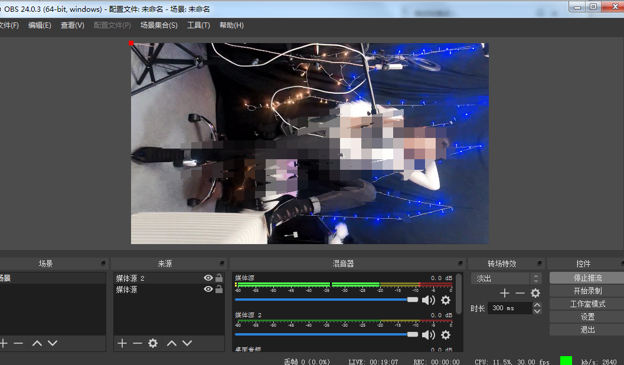The height and width of the screenshot is (365, 624).
Task: Select the scene entry in 场景 list
Action: (53, 278)
